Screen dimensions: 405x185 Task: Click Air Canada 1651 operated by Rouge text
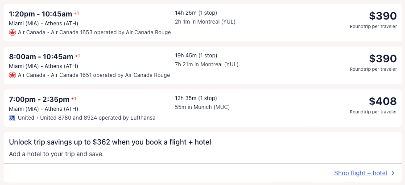(x=110, y=75)
